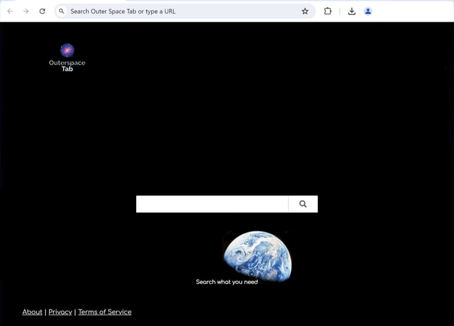Image resolution: width=454 pixels, height=326 pixels.
Task: Bookmark this page with the star icon
Action: [x=305, y=11]
